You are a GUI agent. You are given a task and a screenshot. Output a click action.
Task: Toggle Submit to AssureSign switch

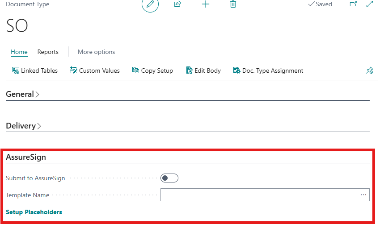tap(169, 178)
